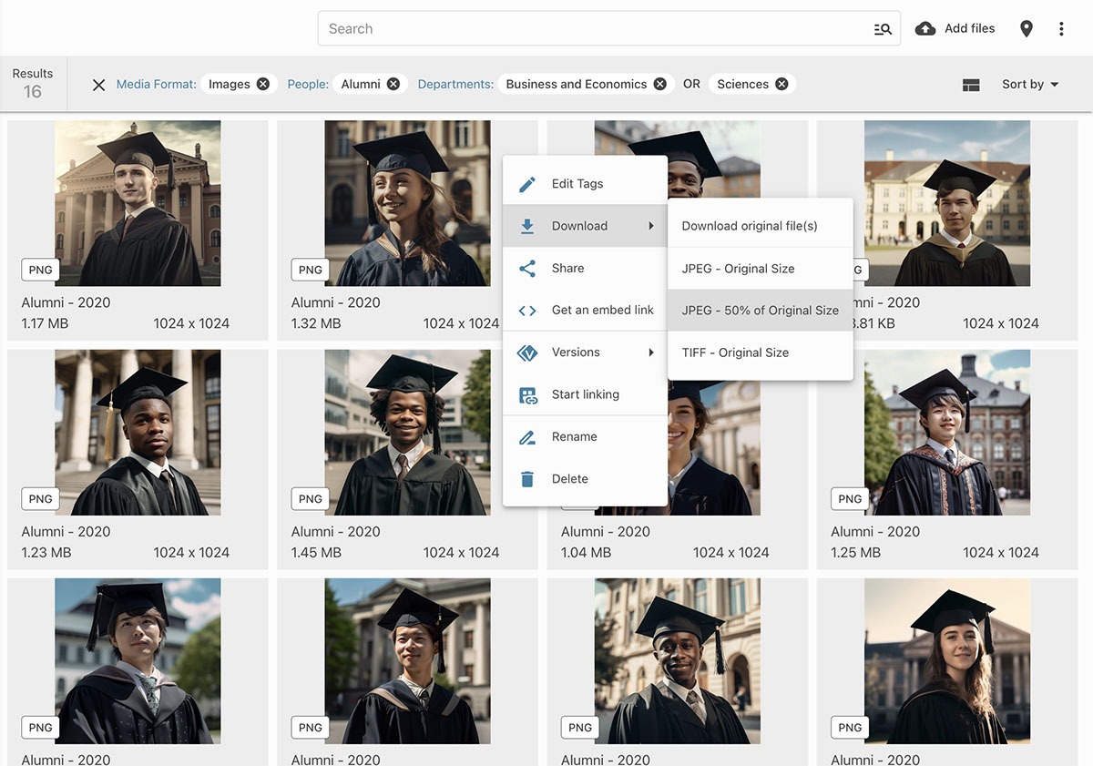Select Edit Tags from context menu

click(577, 184)
